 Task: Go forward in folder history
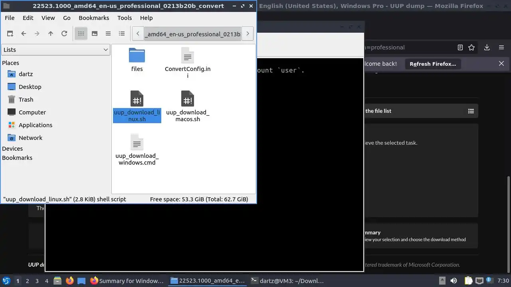[x=37, y=34]
